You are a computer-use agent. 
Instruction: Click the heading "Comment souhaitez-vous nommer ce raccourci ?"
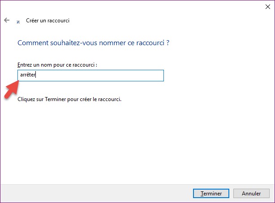[93, 43]
